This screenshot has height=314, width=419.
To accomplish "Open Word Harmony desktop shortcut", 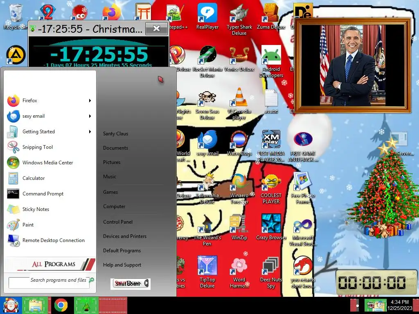I will point(239,272).
